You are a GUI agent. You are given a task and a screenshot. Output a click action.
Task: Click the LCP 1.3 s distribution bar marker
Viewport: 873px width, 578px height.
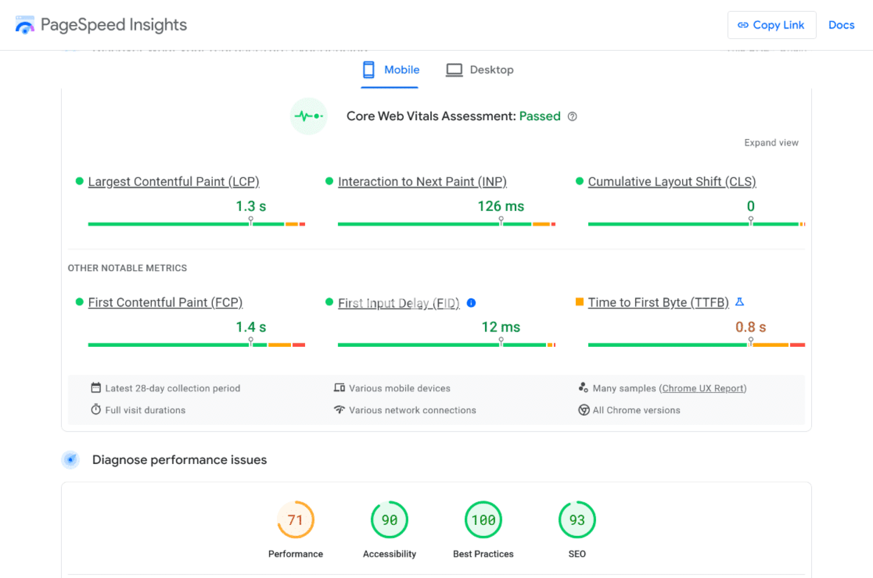(x=251, y=221)
